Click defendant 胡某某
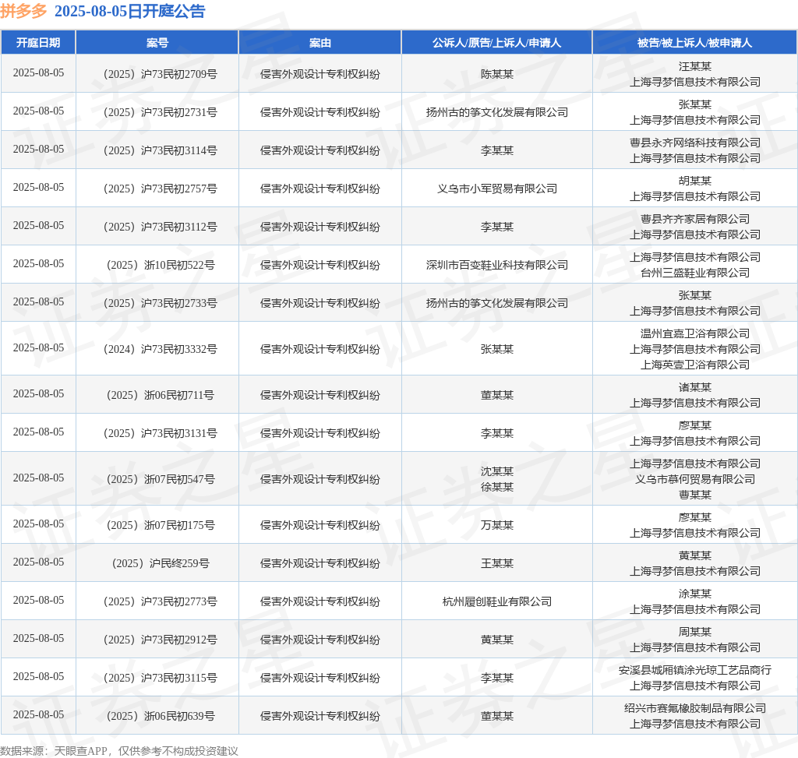798x758 pixels. (x=694, y=181)
